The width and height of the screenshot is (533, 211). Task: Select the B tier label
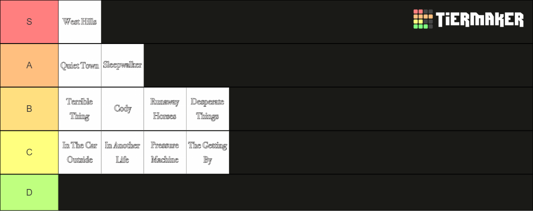pos(29,109)
